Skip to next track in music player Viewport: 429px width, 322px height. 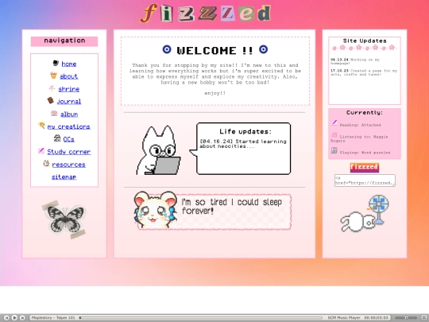(x=23, y=317)
